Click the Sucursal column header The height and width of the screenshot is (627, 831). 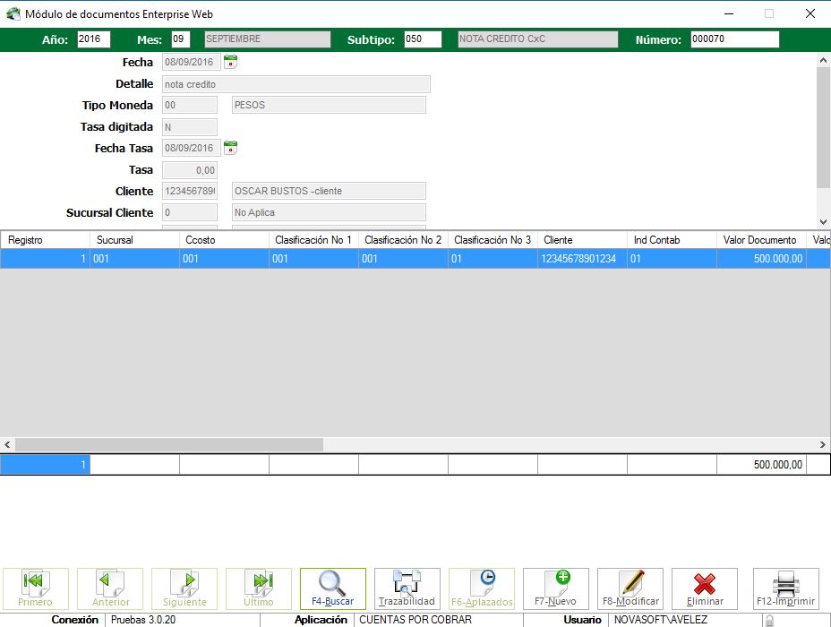point(134,240)
